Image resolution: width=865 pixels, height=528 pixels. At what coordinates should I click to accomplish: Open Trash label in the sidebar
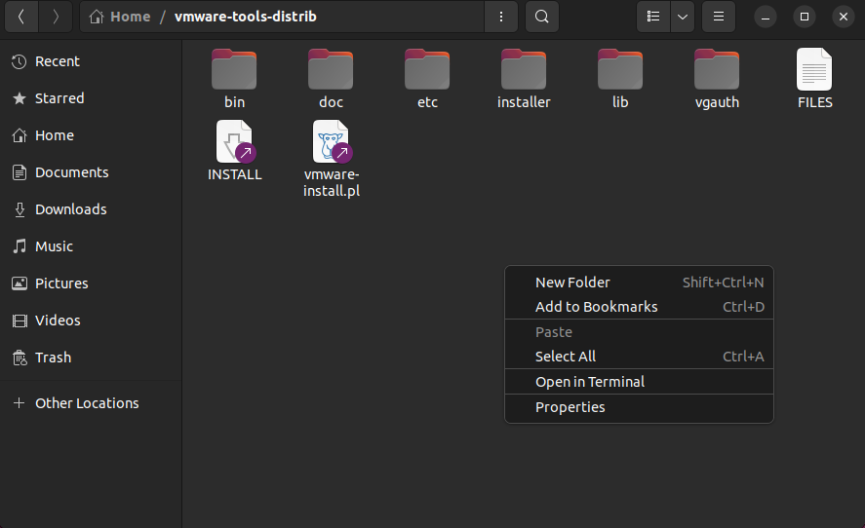point(54,358)
